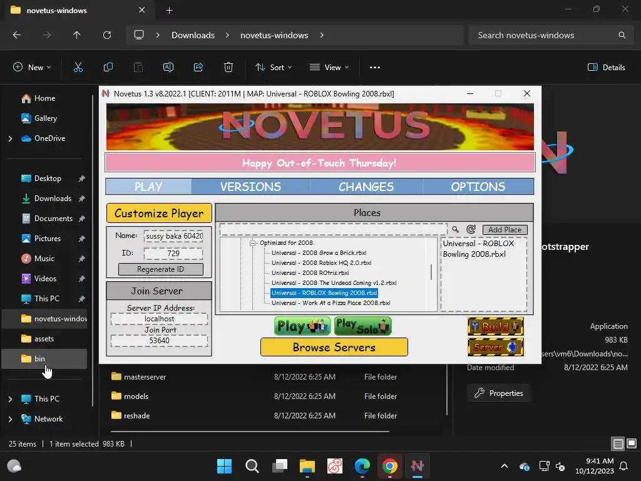Click the Search novetus-windows box
This screenshot has height=481, width=641.
551,35
